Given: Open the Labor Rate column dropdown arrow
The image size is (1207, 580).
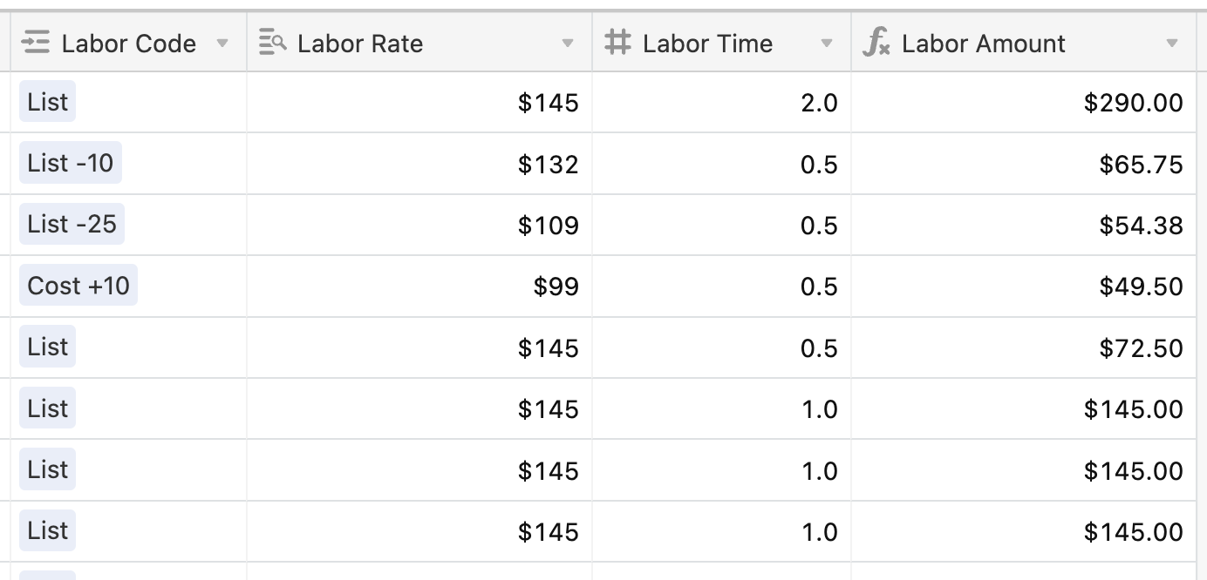Looking at the screenshot, I should click(568, 44).
